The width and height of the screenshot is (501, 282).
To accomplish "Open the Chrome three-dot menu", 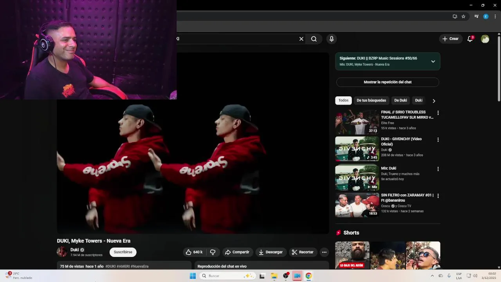I will pos(495,16).
